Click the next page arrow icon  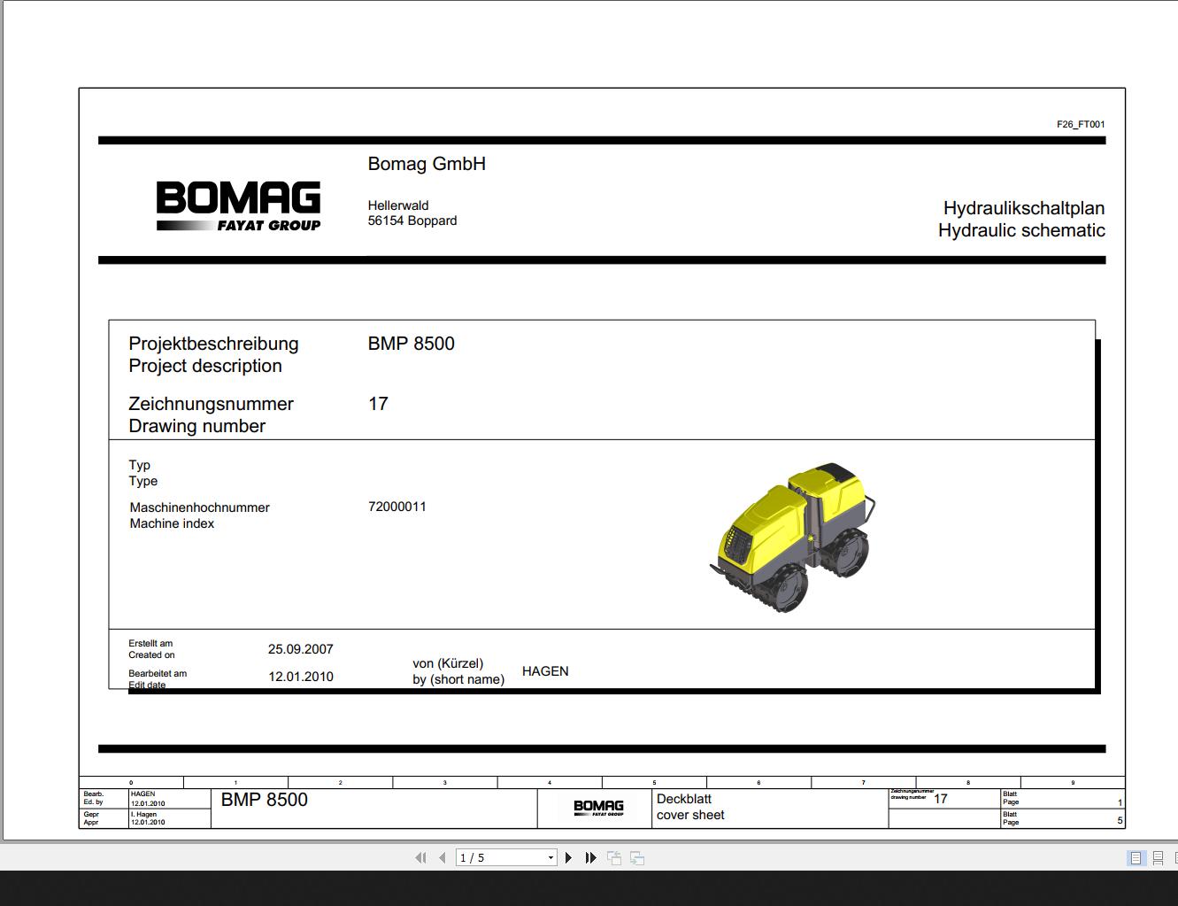(x=568, y=857)
